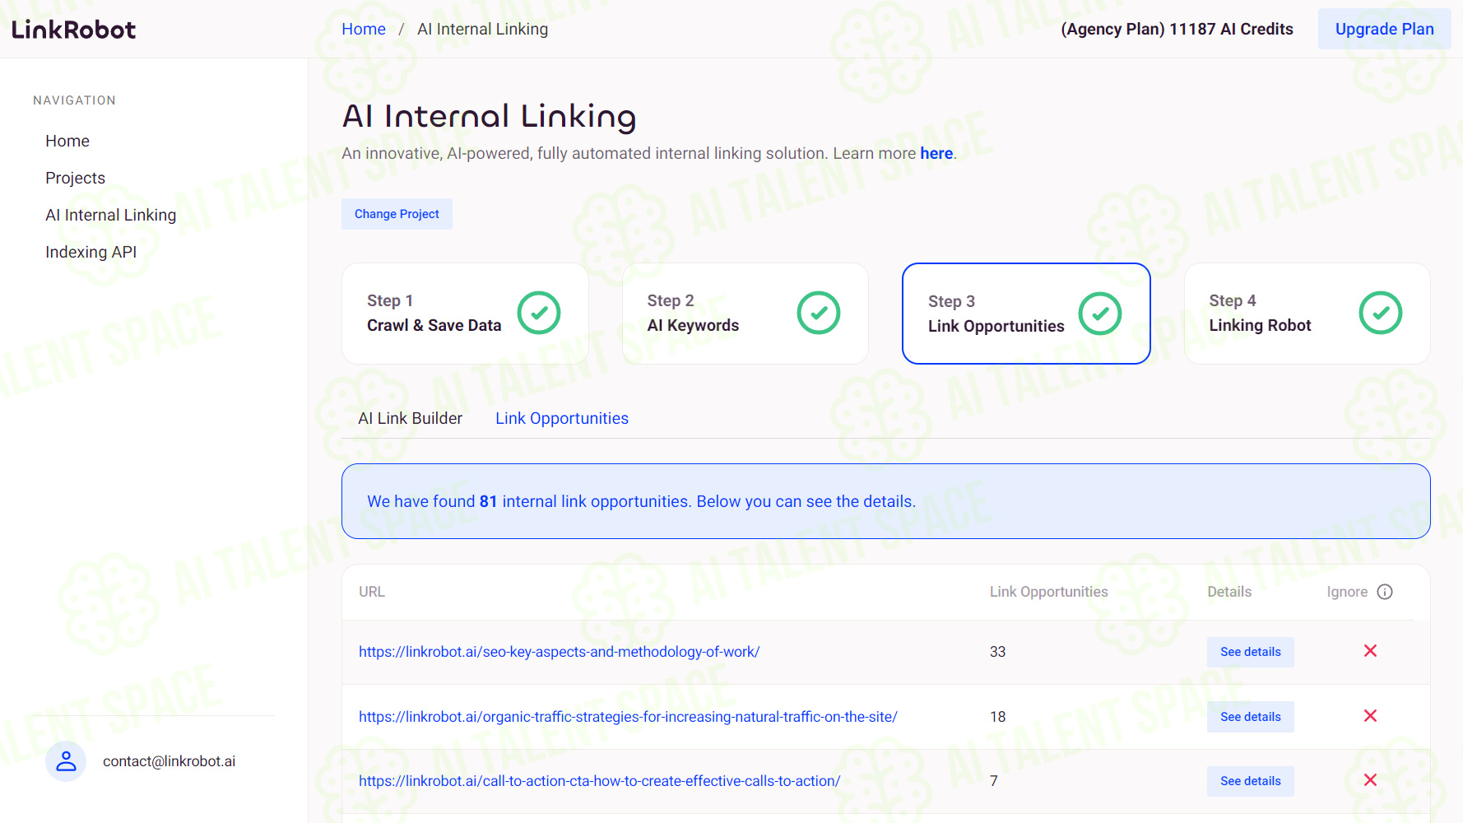Screen dimensions: 1463x823
Task: Click the LinkRobot logo
Action: click(x=73, y=30)
